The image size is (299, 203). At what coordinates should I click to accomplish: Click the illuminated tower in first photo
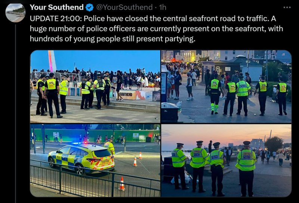click(52, 61)
